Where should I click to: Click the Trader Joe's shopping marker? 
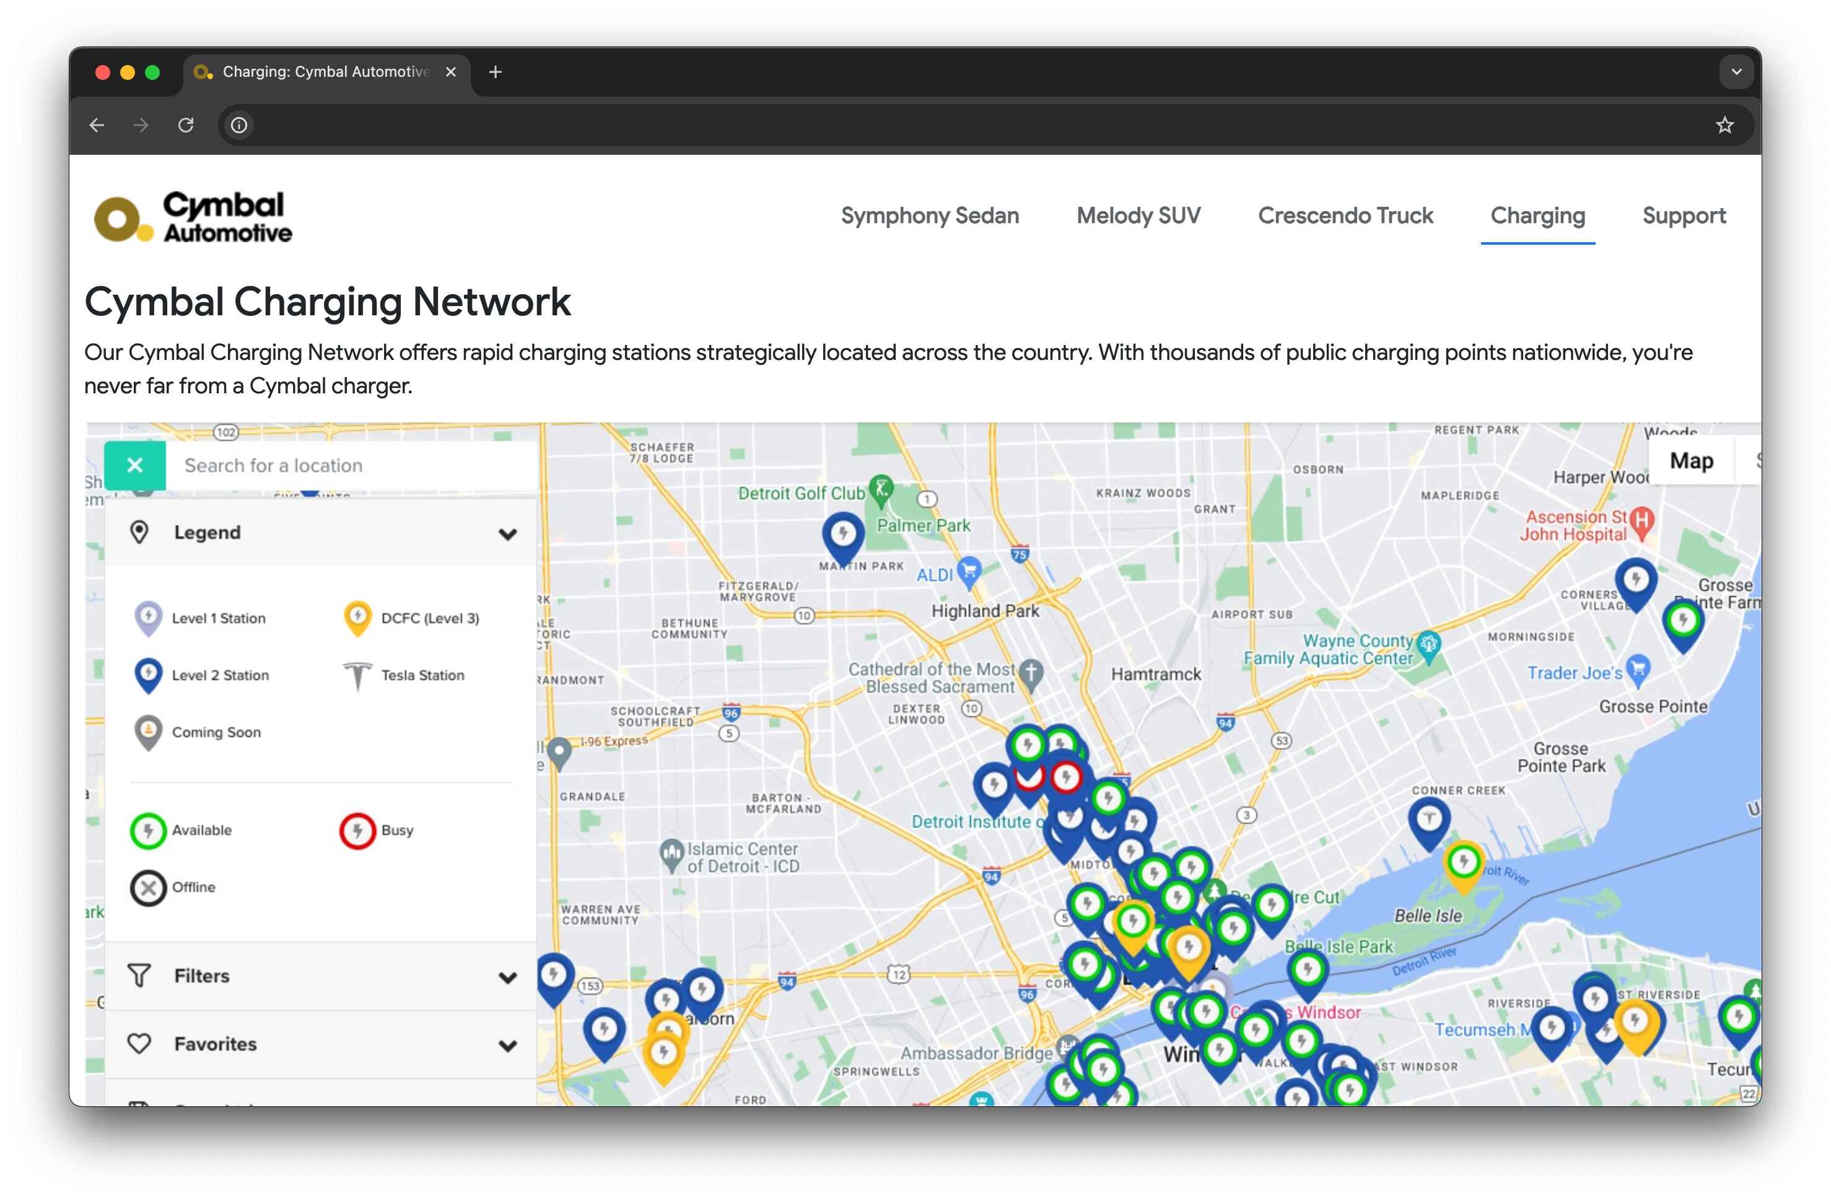pos(1638,670)
